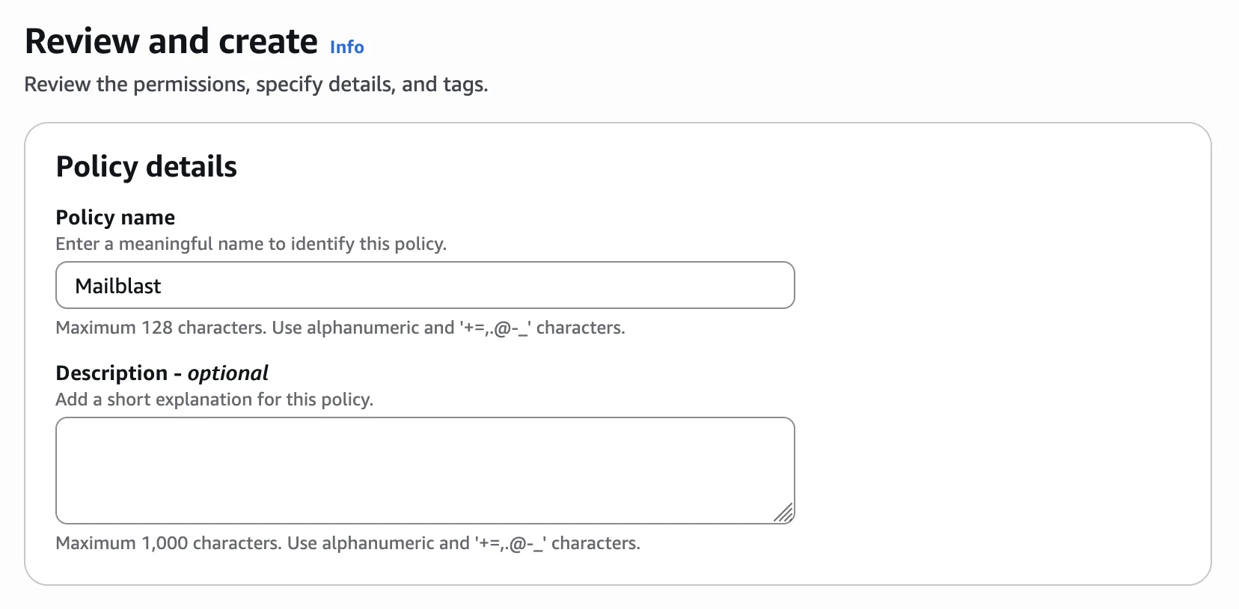
Task: Click the 'Policy name' label
Action: [x=115, y=217]
